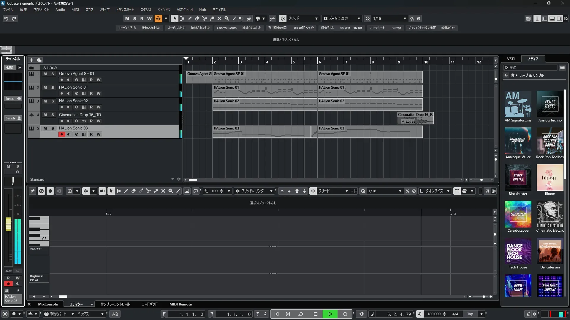Click the channel volume fader handle
The height and width of the screenshot is (320, 570).
[8, 224]
